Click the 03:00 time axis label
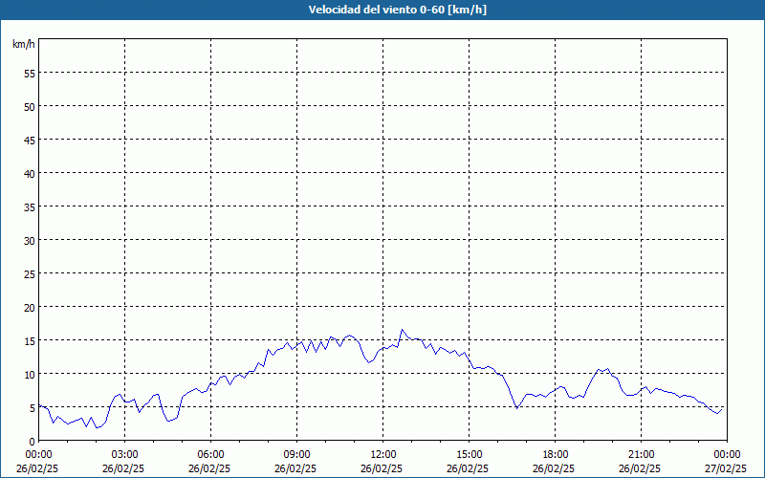Image resolution: width=765 pixels, height=478 pixels. 125,455
